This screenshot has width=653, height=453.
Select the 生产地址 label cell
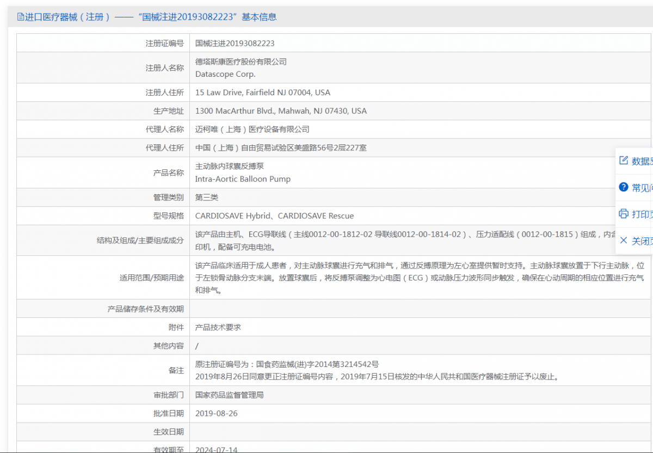pos(103,111)
